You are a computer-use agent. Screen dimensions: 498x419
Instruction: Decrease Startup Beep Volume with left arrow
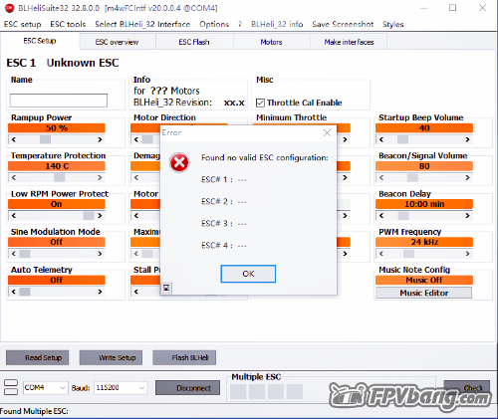pyautogui.click(x=381, y=139)
